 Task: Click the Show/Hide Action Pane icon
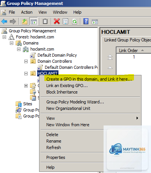(95, 22)
